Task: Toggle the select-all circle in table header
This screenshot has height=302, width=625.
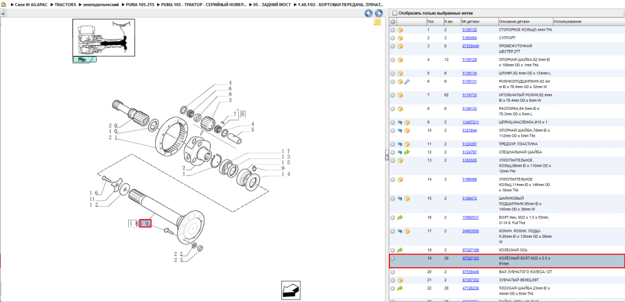Action: pyautogui.click(x=392, y=21)
